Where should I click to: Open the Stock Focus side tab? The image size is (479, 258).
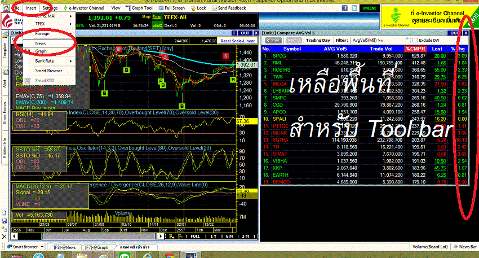[x=5, y=113]
